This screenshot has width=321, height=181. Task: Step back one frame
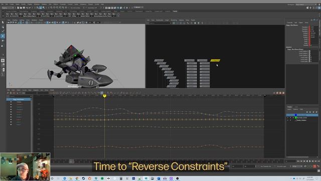point(301,161)
